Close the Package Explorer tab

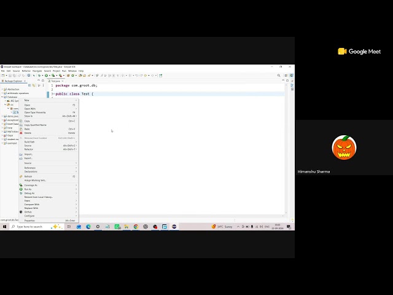pyautogui.click(x=25, y=81)
